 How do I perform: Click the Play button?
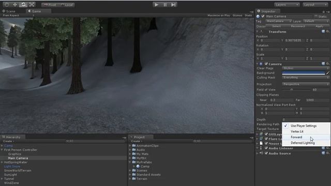tap(157, 5)
